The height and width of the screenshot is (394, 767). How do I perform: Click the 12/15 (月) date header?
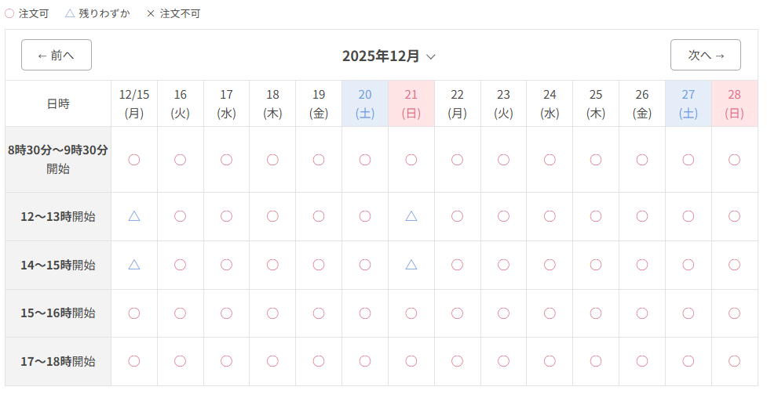click(x=134, y=103)
